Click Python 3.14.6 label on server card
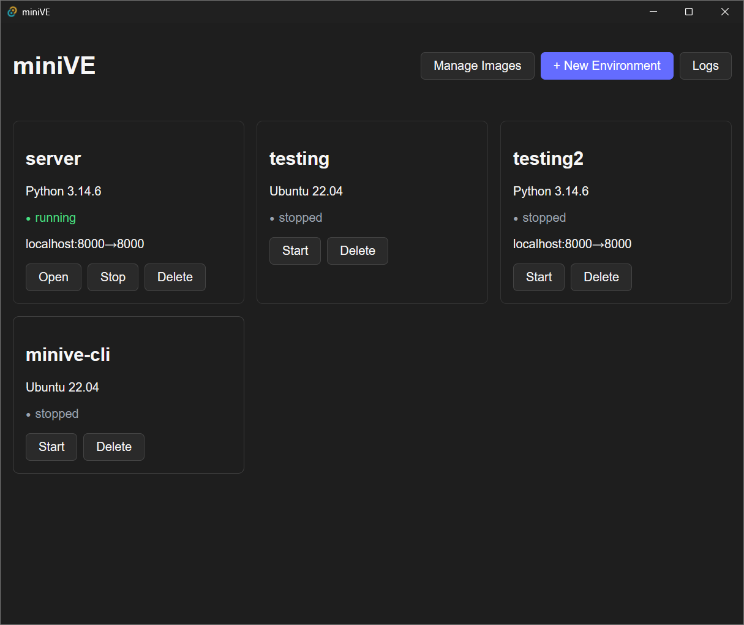The height and width of the screenshot is (625, 744). click(64, 191)
